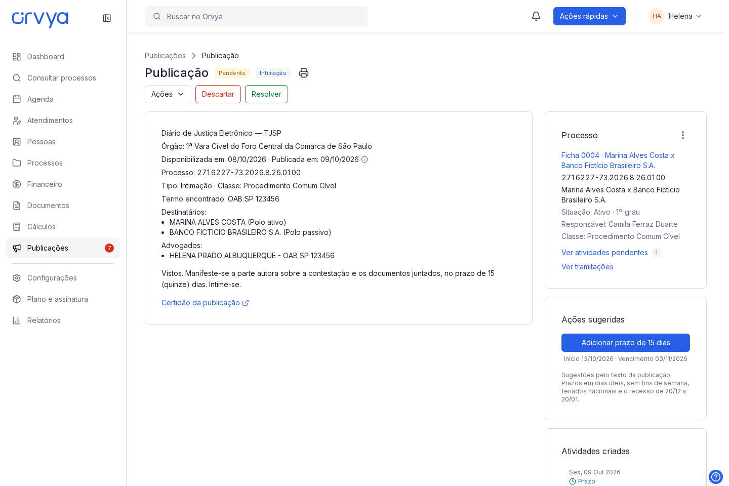Print this publication using the printer icon
Screen dimensions: 729x486
tap(304, 73)
